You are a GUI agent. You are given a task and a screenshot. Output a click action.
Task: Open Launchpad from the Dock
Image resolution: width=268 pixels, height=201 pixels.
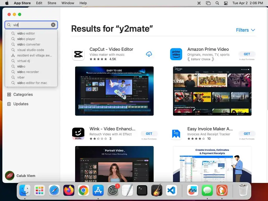[x=40, y=190]
